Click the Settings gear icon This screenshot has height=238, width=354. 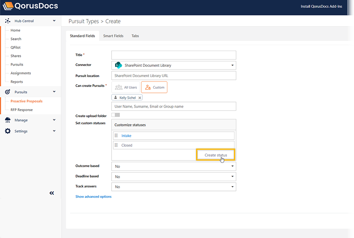[x=8, y=131]
